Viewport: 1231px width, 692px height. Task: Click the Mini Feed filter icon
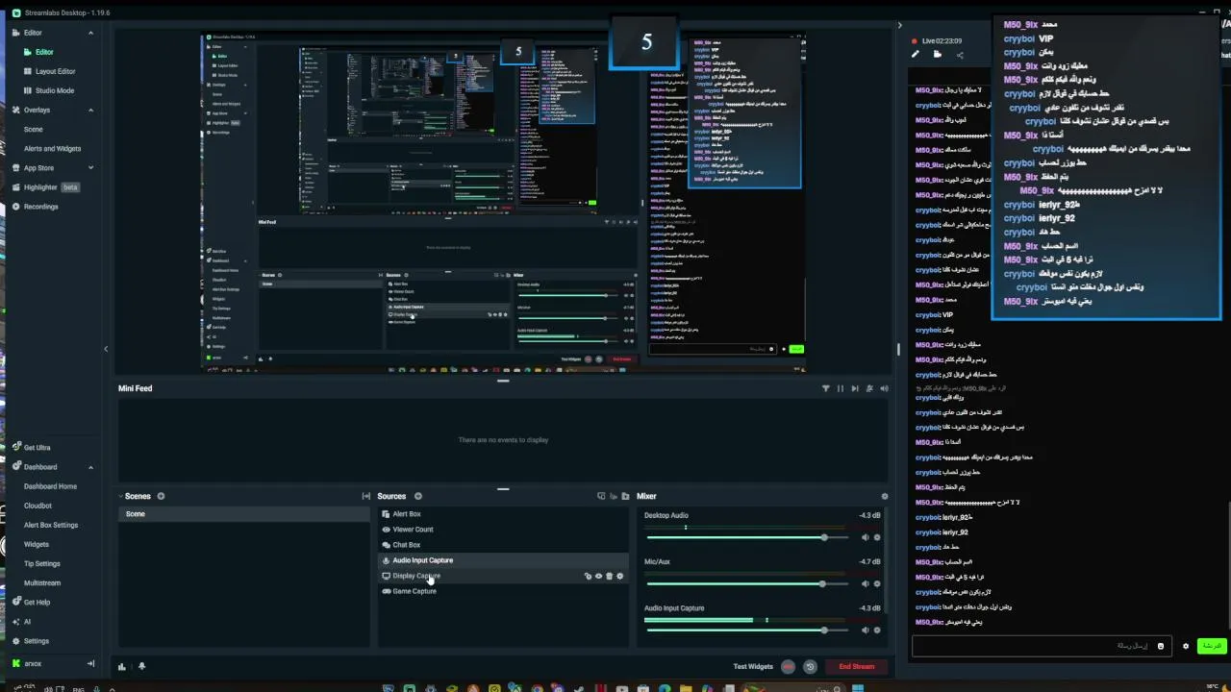coord(825,388)
